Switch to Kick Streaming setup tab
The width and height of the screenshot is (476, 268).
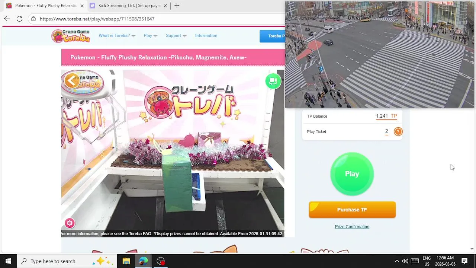click(128, 6)
